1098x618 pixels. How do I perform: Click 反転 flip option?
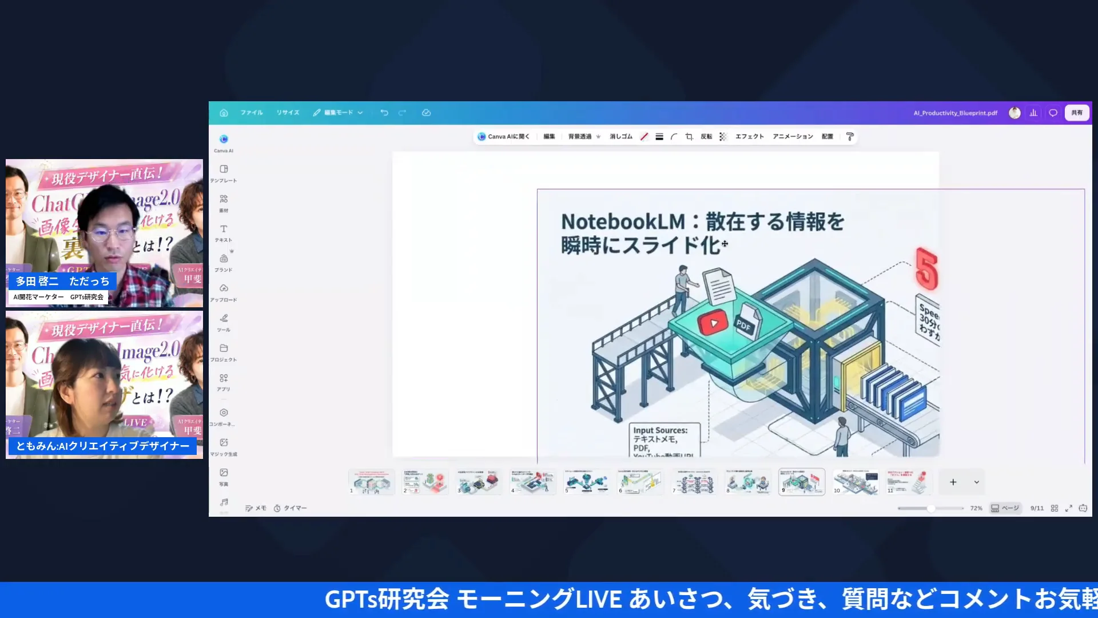click(x=706, y=137)
